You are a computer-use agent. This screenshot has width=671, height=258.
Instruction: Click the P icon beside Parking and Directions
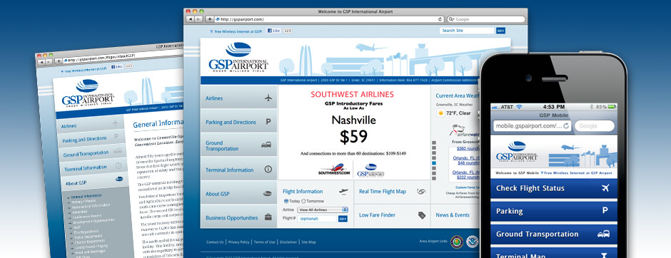point(268,122)
